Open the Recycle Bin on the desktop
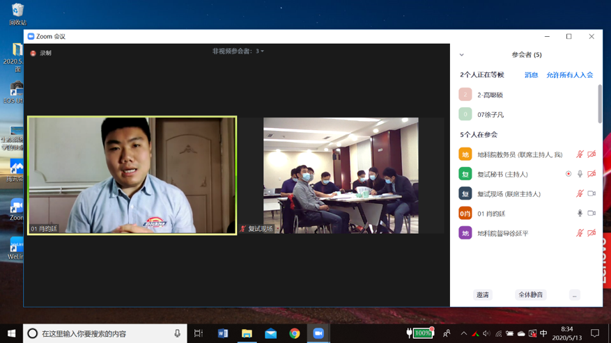The width and height of the screenshot is (611, 343). [17, 13]
